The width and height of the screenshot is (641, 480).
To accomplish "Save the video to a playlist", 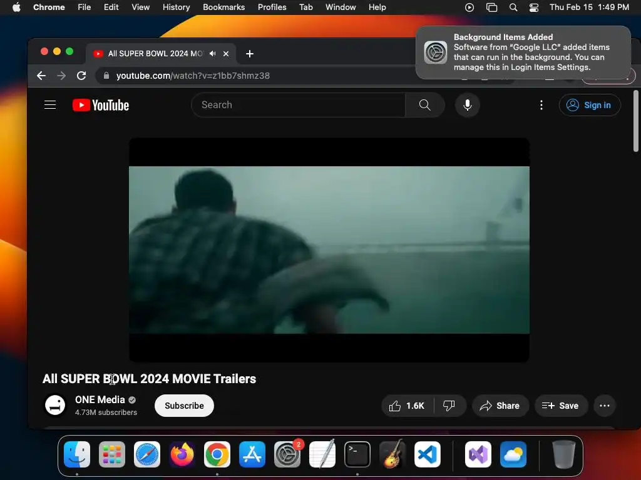I will point(561,406).
